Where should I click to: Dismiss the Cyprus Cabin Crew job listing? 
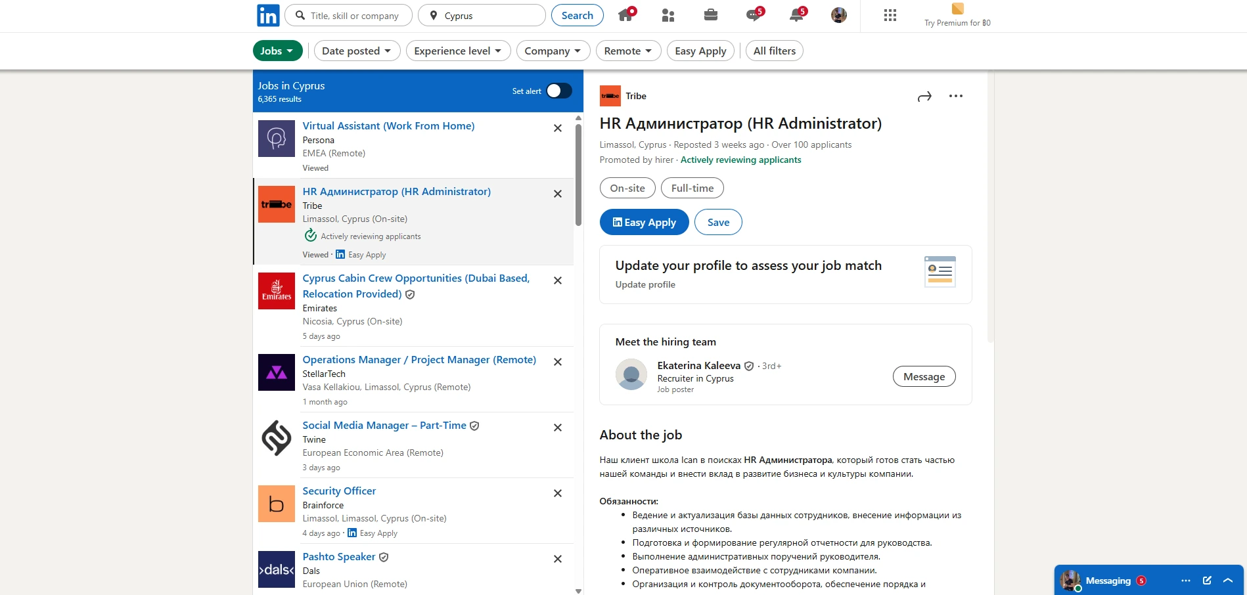(x=558, y=280)
